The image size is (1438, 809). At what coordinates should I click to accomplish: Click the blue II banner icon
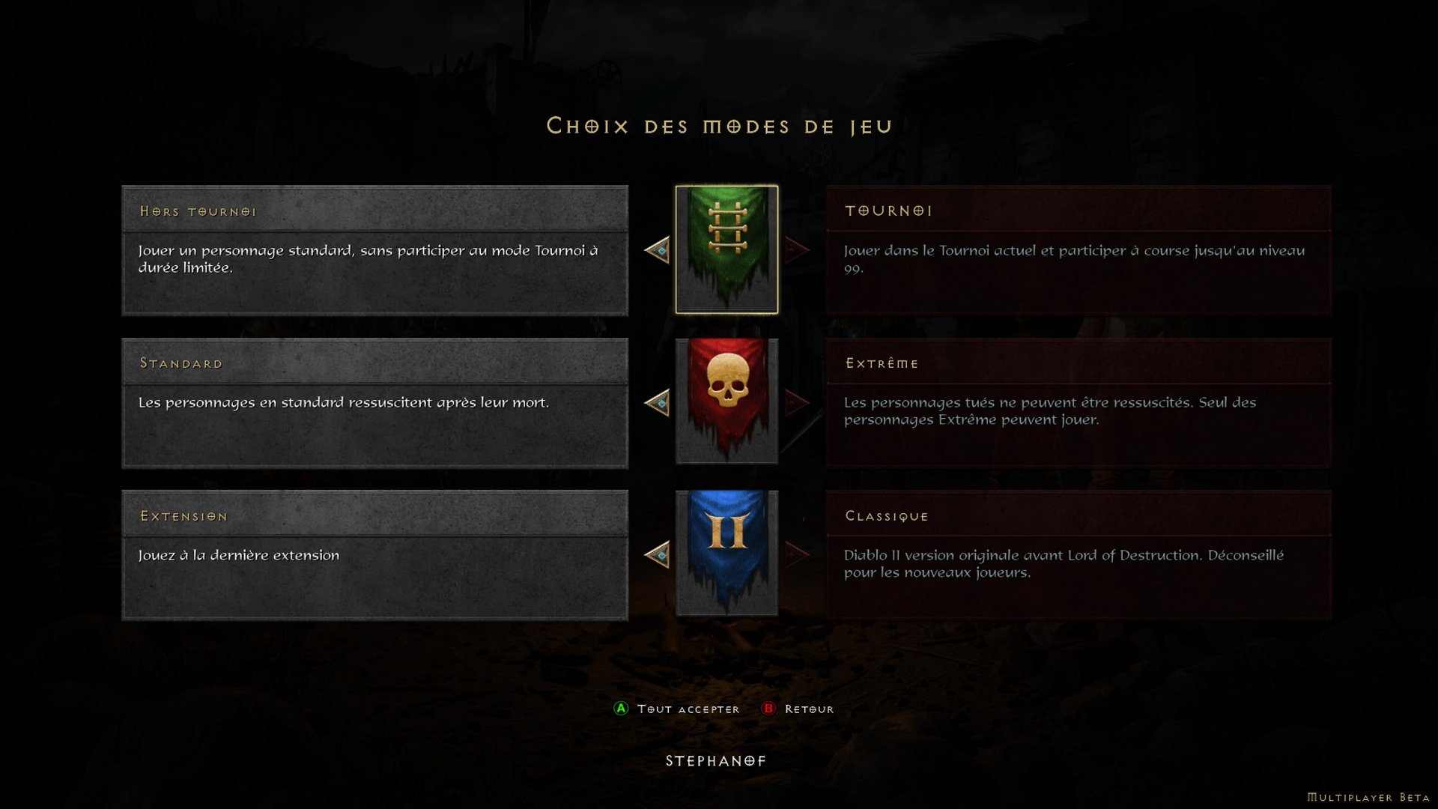pyautogui.click(x=726, y=554)
